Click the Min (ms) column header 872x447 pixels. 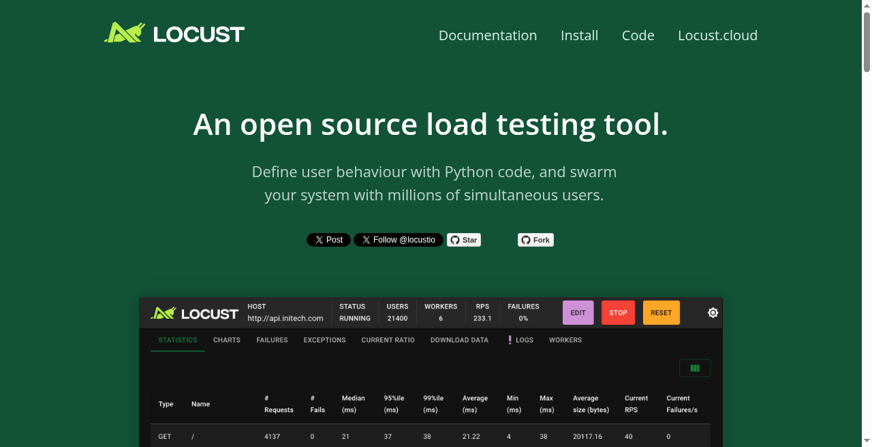(514, 404)
